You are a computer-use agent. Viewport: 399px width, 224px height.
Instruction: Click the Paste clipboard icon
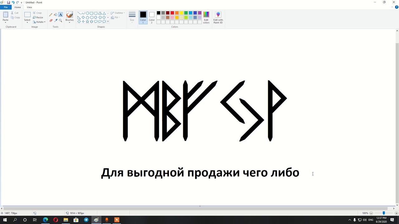coord(6,15)
